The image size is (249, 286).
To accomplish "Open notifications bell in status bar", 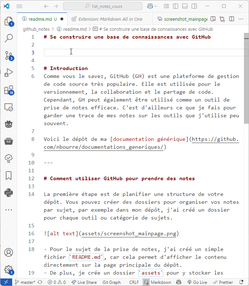I will tap(241, 282).
